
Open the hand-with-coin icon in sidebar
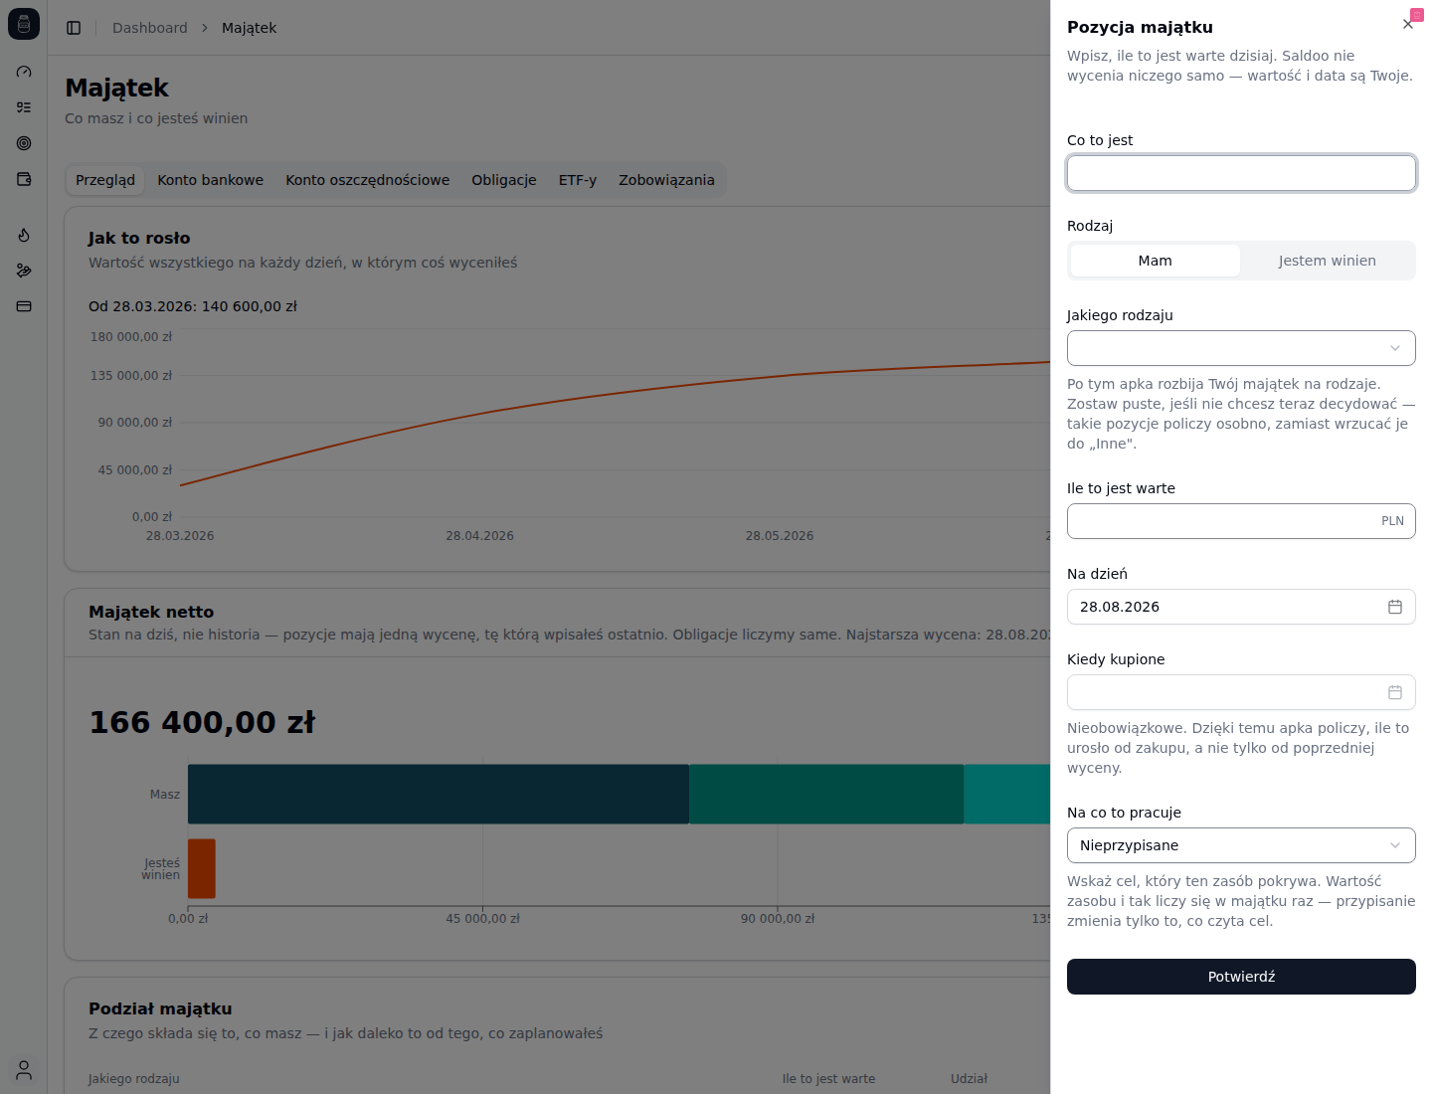tap(24, 271)
